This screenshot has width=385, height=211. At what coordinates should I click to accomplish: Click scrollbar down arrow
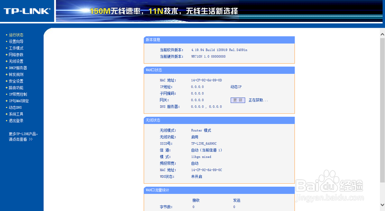pyautogui.click(x=382, y=204)
